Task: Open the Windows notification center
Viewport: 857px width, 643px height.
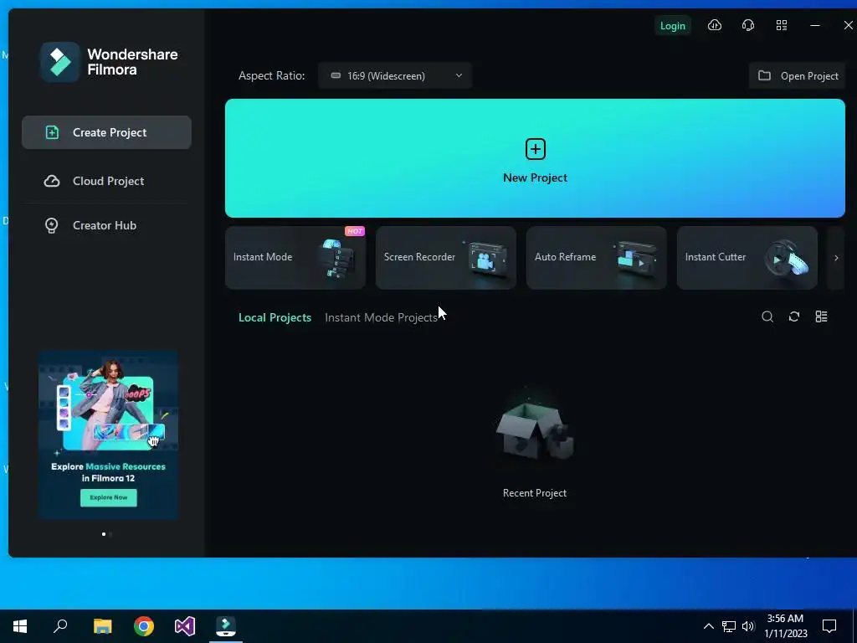Action: click(x=829, y=626)
